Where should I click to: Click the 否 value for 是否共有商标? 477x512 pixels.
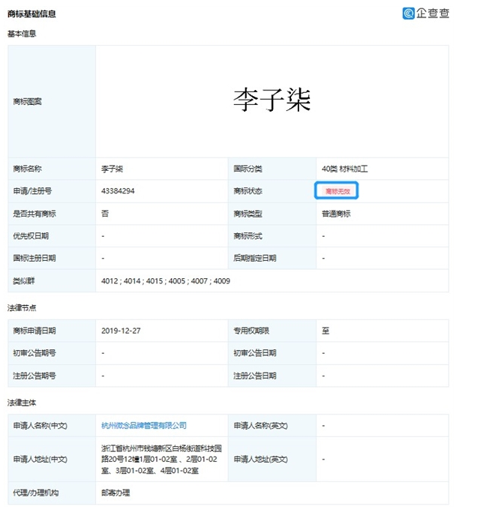click(x=105, y=214)
